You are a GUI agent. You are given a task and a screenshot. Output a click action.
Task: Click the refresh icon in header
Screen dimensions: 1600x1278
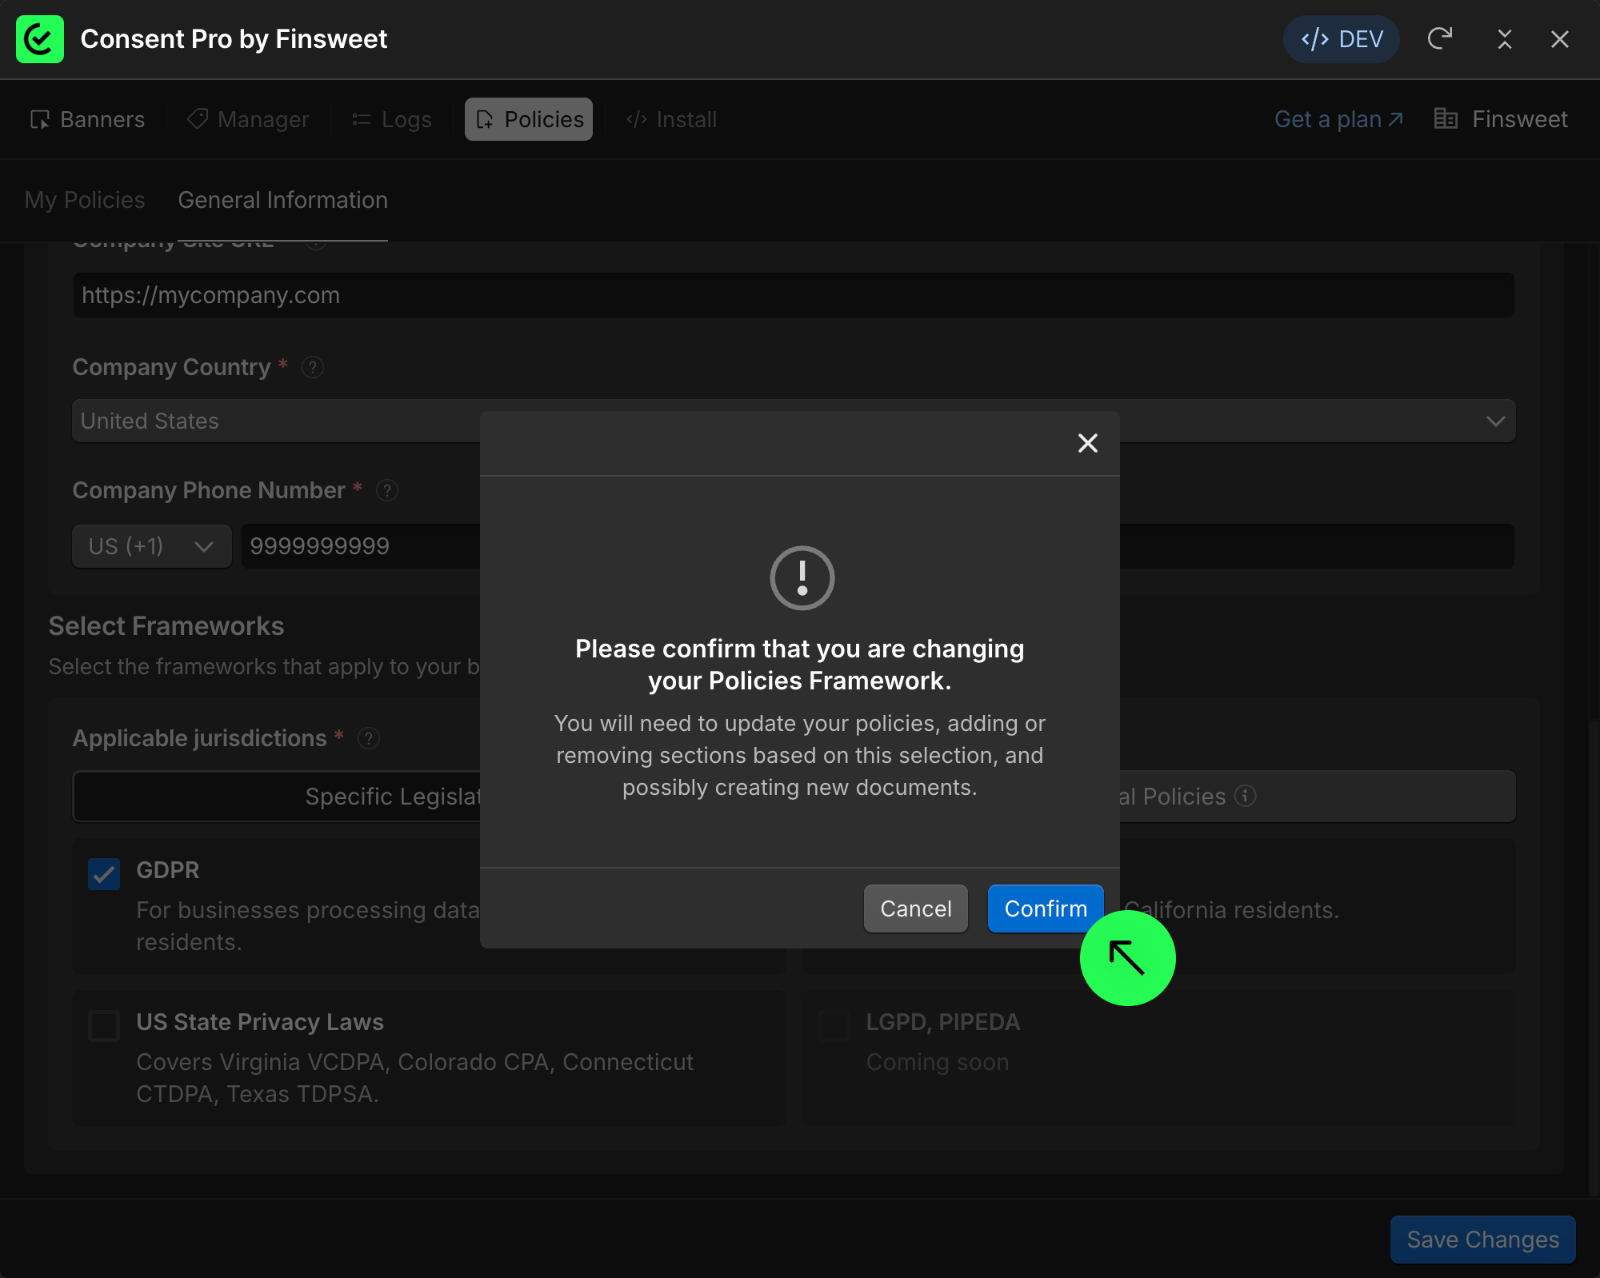pyautogui.click(x=1440, y=38)
